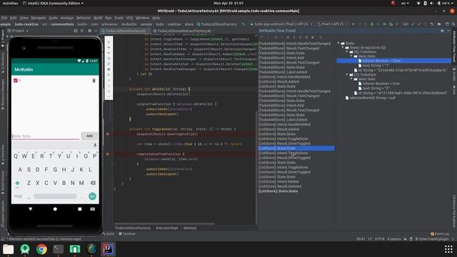Screen dimensions: 457x257
Task: Select isDone: Boolean = false tree row
Action: click(393, 61)
